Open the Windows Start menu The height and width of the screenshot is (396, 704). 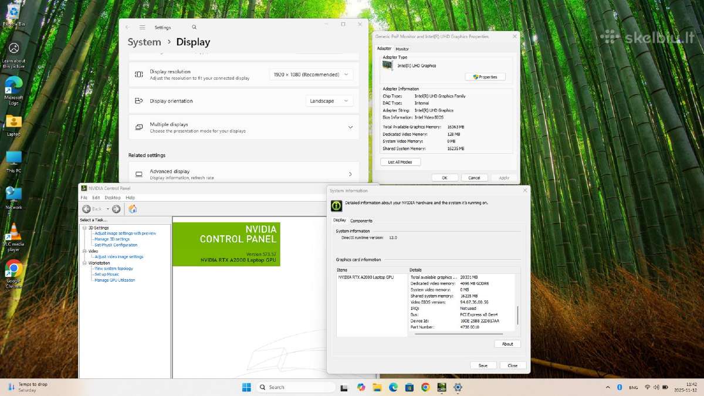click(246, 387)
